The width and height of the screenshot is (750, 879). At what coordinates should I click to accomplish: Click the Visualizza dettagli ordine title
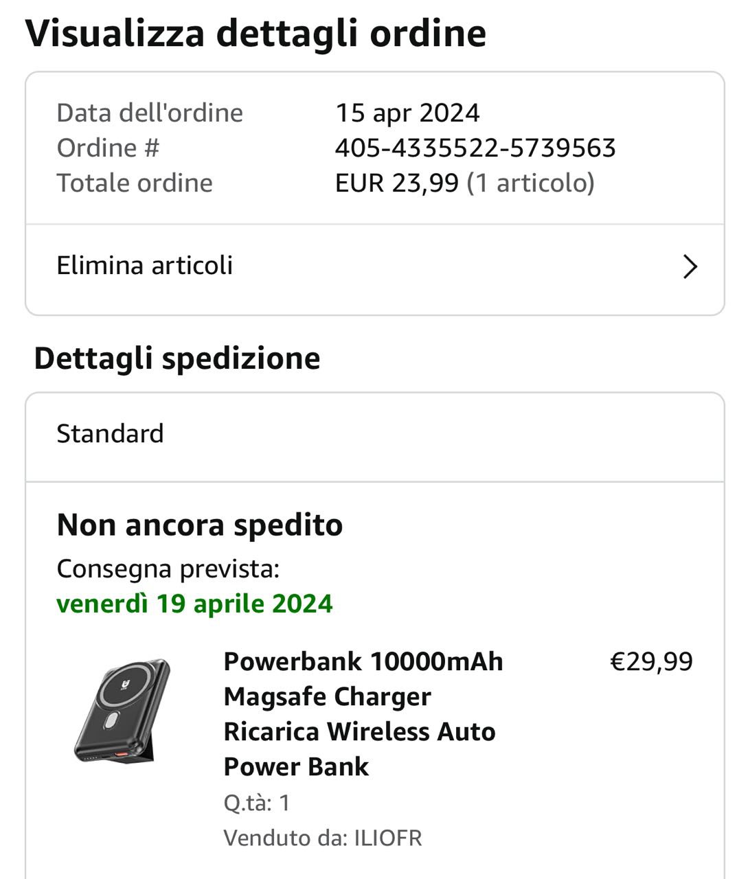(x=255, y=33)
